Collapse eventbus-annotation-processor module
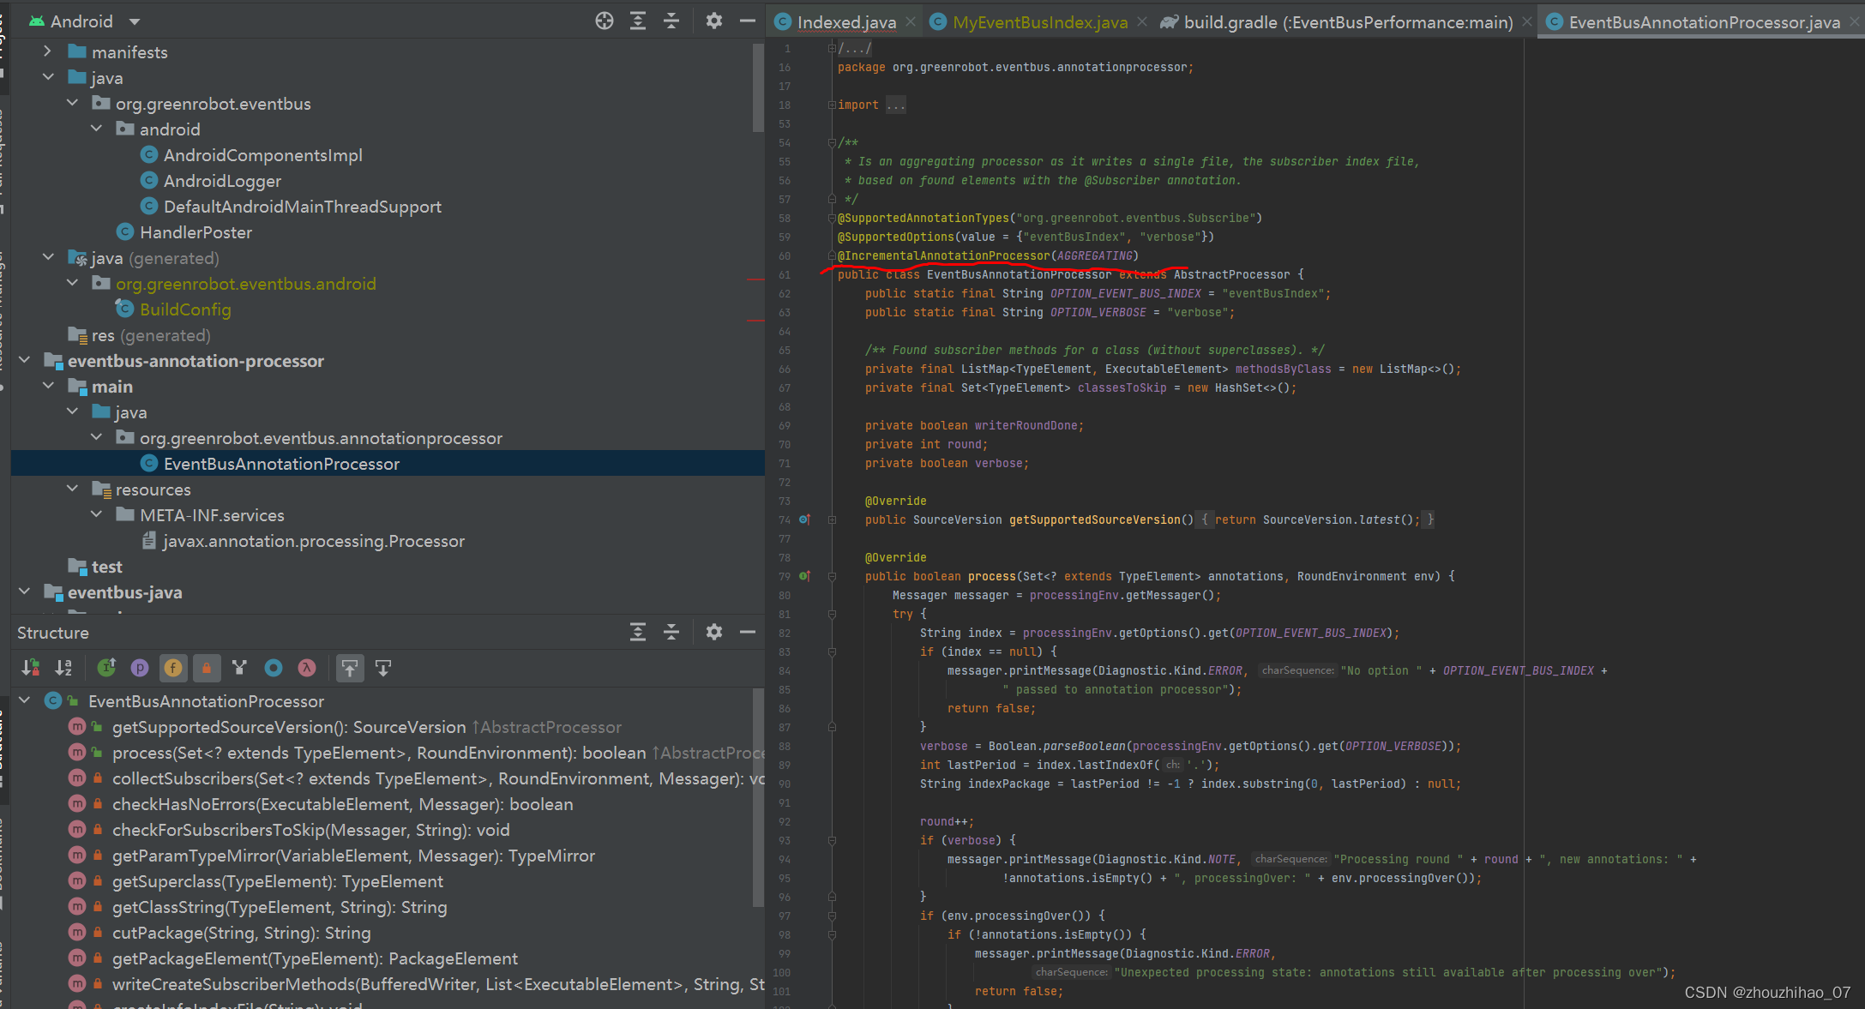1865x1009 pixels. 24,361
